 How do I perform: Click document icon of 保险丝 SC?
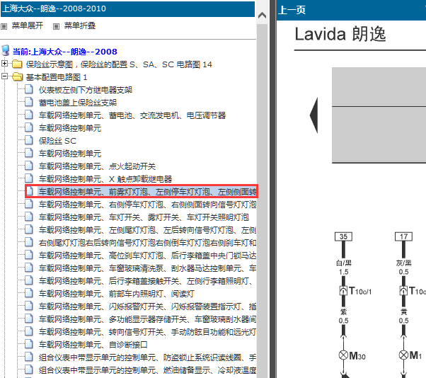point(29,140)
